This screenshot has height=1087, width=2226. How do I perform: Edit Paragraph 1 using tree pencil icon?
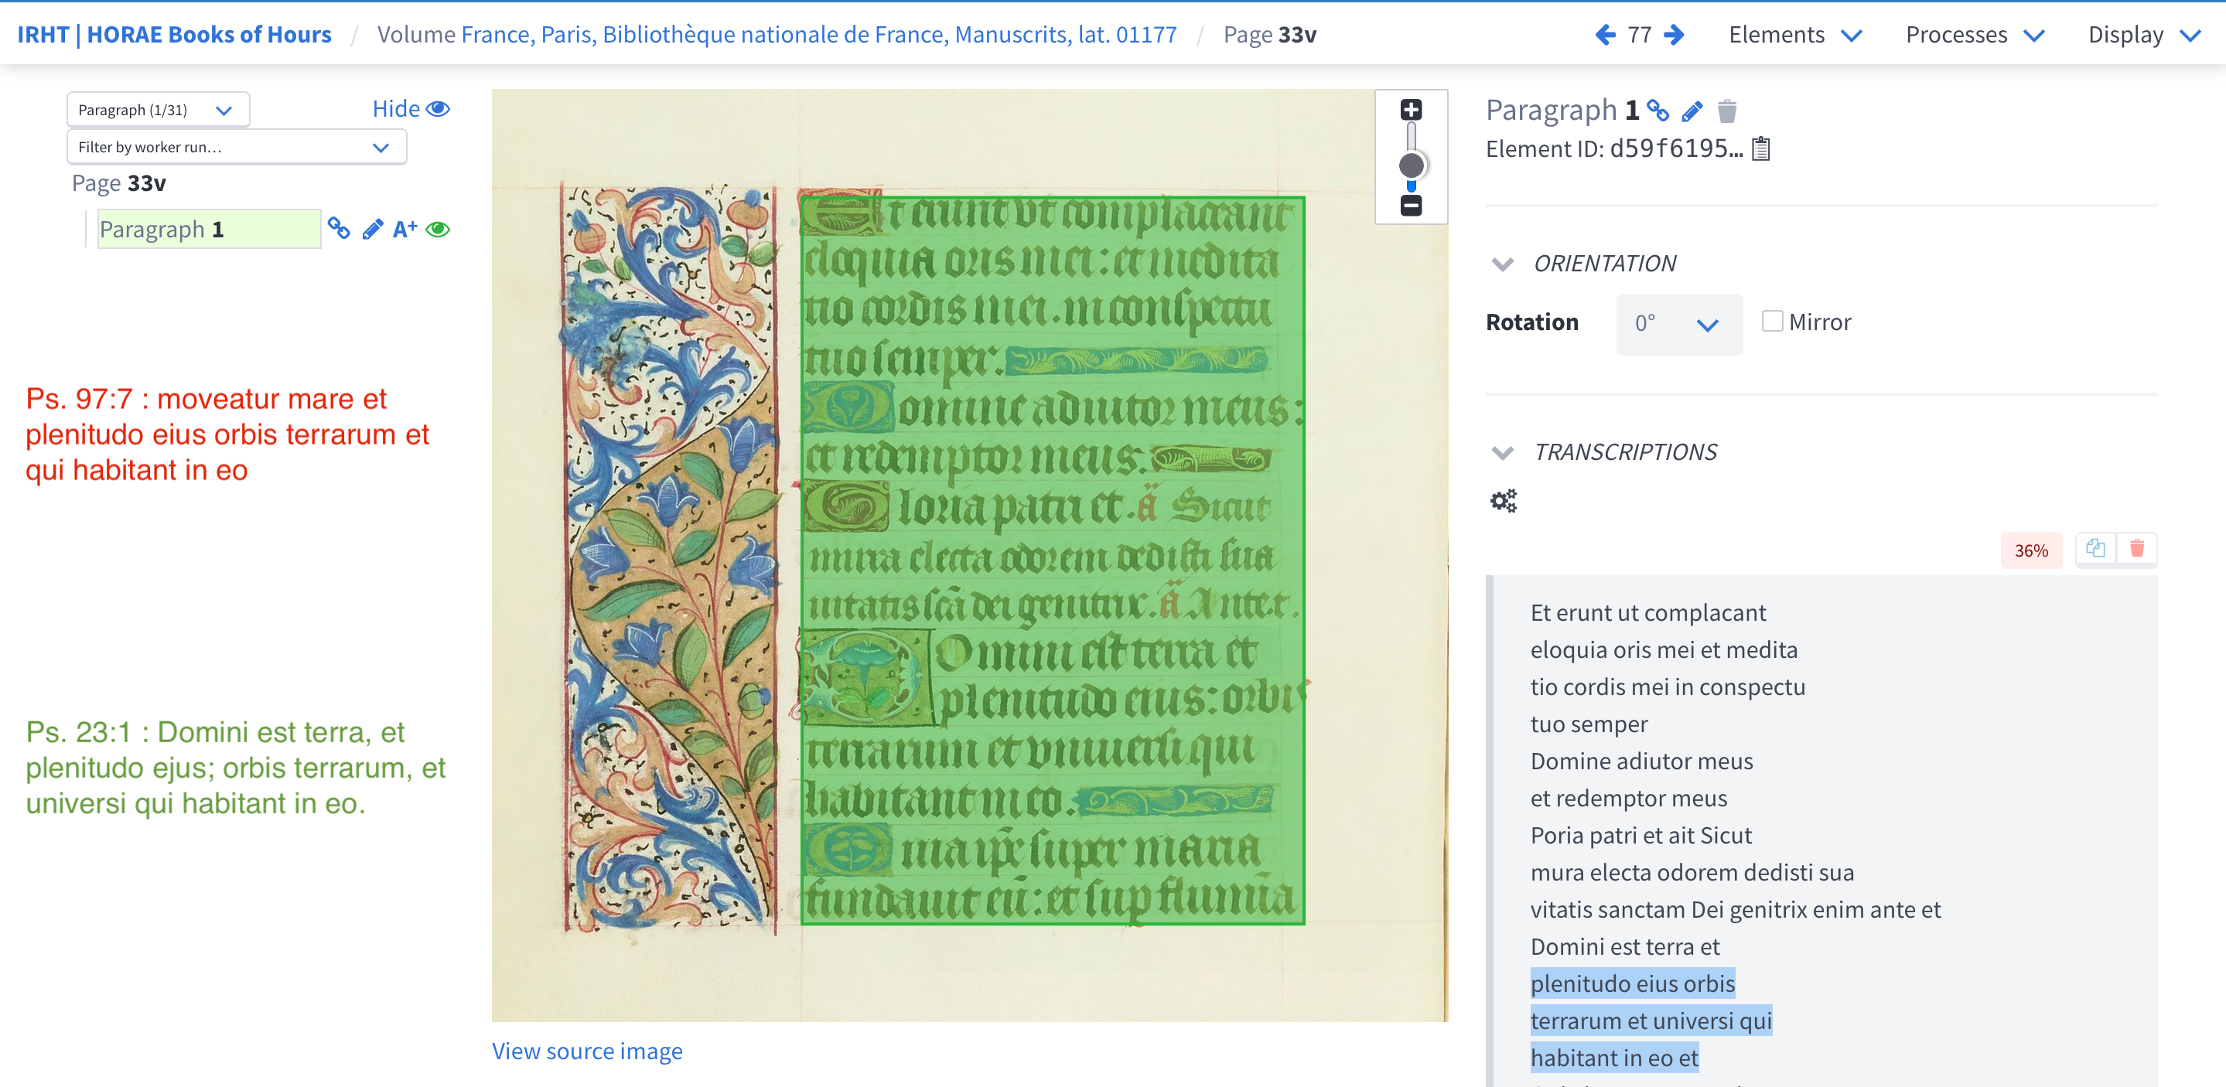pos(373,229)
